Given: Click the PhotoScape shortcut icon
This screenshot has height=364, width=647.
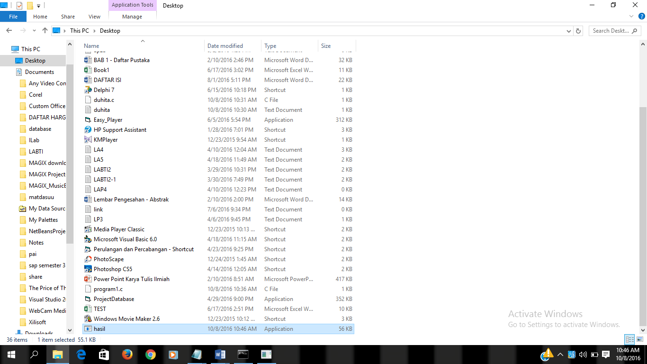Looking at the screenshot, I should pyautogui.click(x=88, y=259).
